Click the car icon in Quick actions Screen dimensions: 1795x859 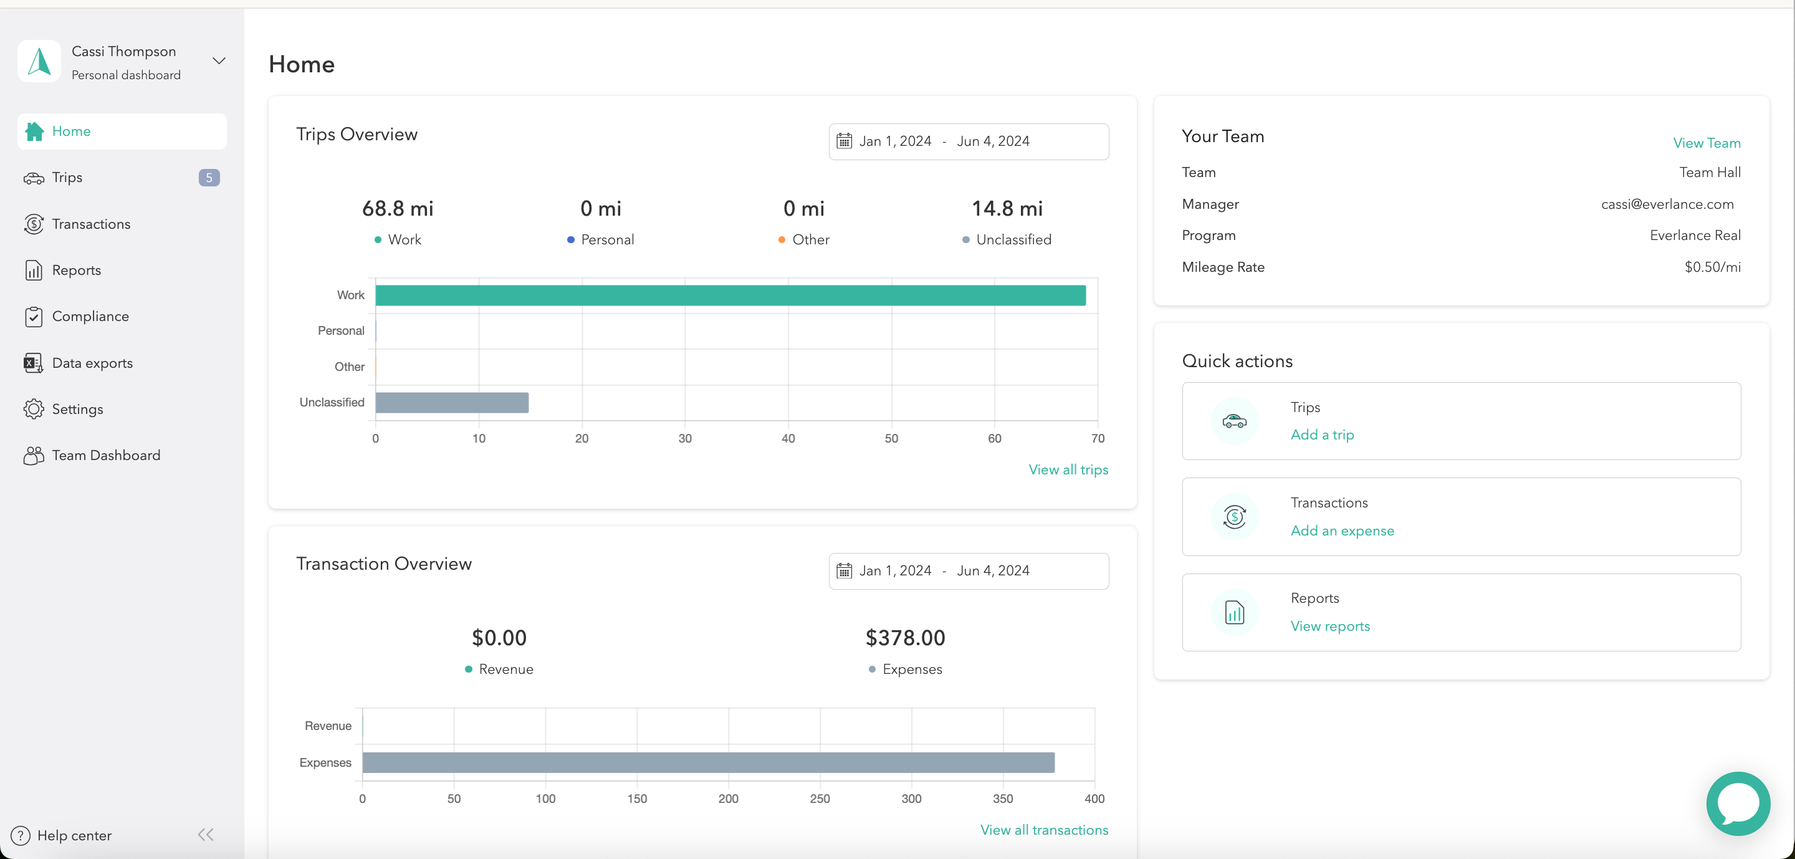point(1234,421)
